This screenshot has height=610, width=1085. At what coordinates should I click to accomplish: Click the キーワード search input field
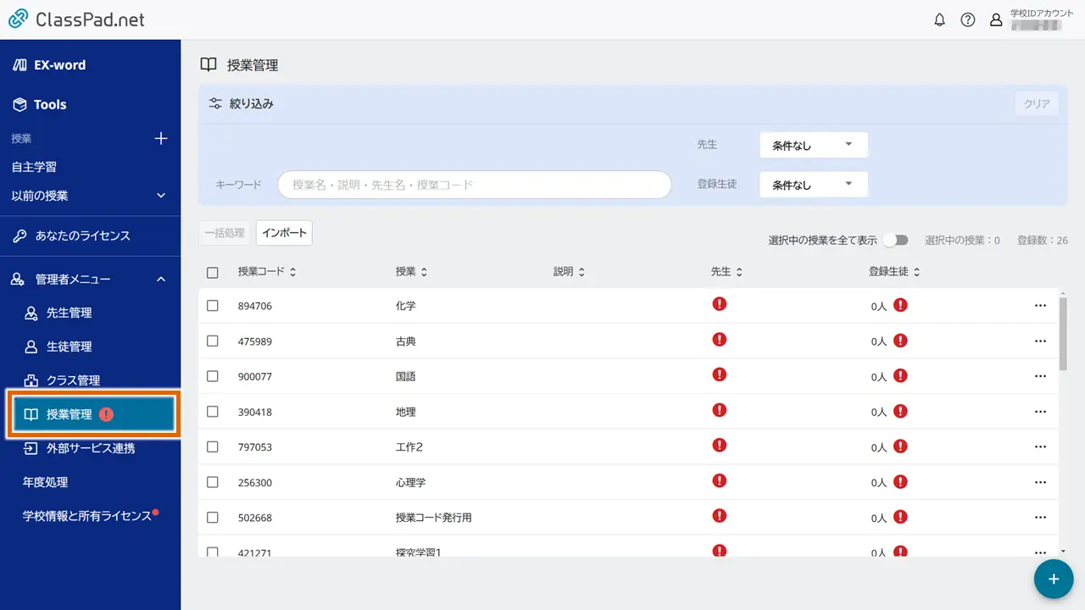click(473, 184)
